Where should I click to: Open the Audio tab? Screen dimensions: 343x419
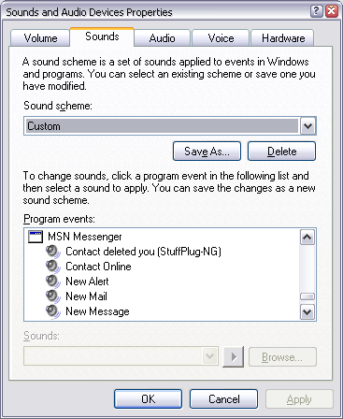tap(162, 38)
